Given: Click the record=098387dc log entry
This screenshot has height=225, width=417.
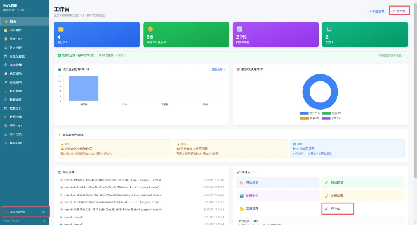Looking at the screenshot, I should coord(141,210).
